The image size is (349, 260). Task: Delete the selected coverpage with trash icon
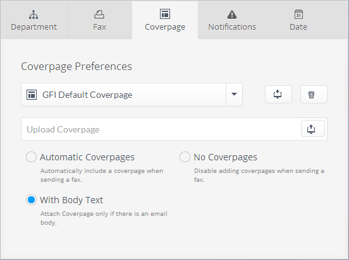314,95
